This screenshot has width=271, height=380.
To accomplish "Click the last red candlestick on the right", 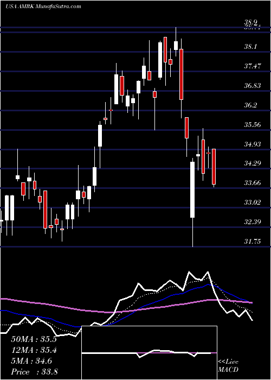I will (x=214, y=167).
